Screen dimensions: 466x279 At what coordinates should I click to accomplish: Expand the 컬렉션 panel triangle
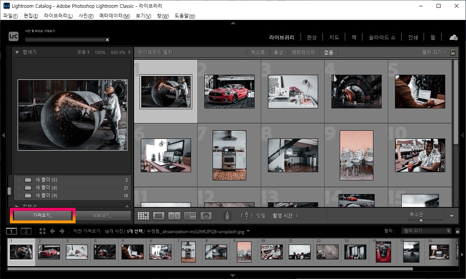tap(17, 206)
